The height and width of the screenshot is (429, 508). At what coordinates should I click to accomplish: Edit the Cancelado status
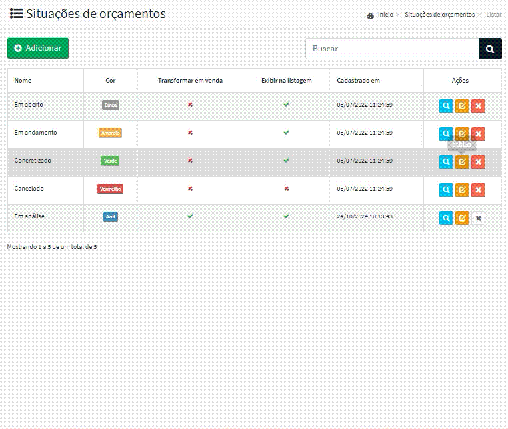click(x=462, y=190)
